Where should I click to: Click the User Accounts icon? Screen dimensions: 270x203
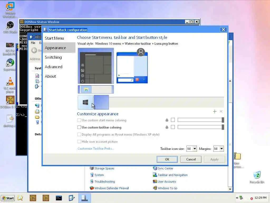coord(155,181)
